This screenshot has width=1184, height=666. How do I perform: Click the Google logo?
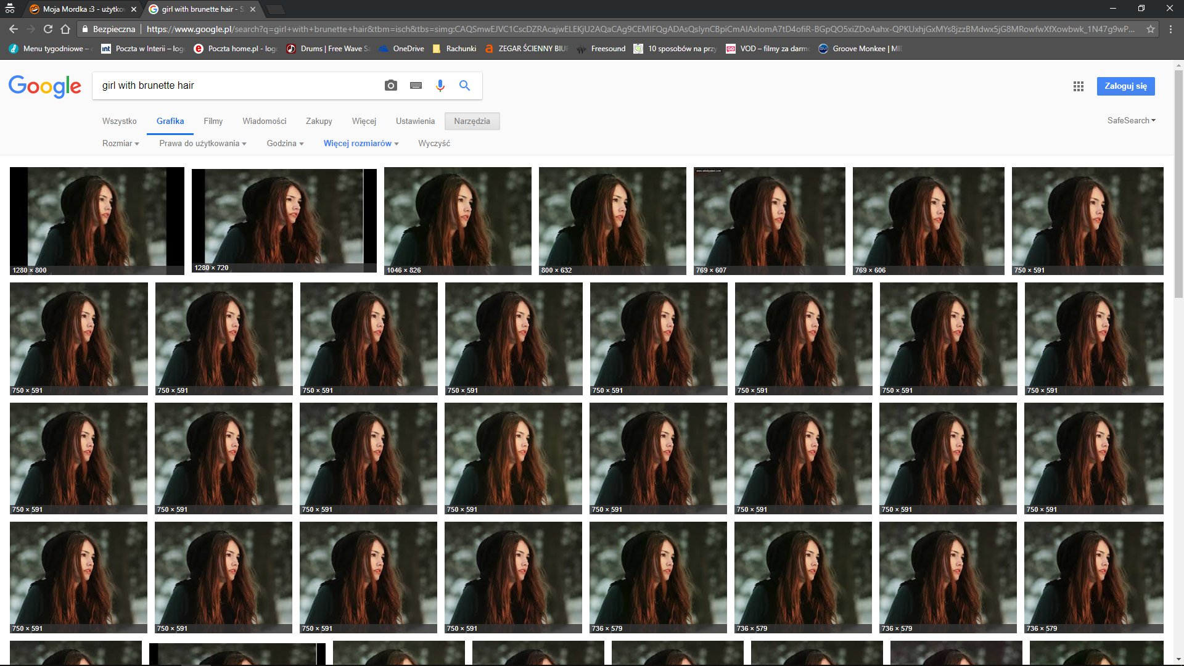pos(45,86)
